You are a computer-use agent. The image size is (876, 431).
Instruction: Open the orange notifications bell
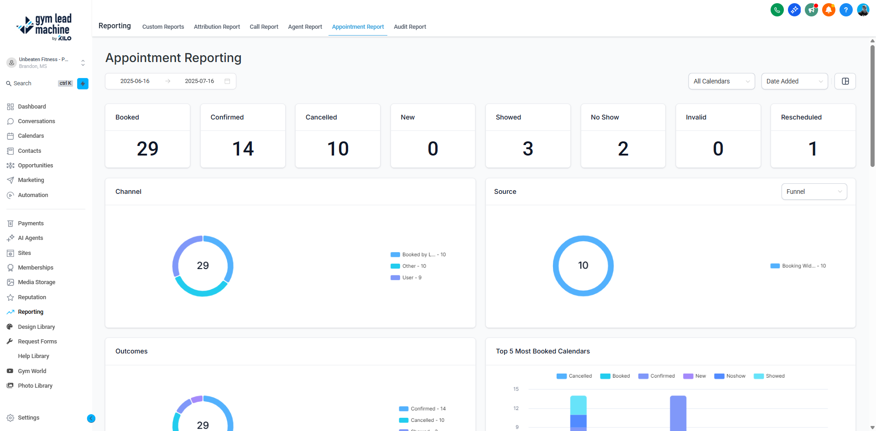point(829,10)
